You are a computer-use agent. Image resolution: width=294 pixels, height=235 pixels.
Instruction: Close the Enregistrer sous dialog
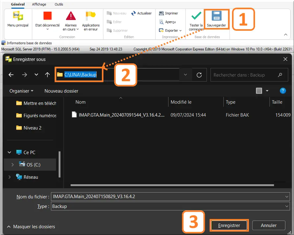tap(285, 59)
